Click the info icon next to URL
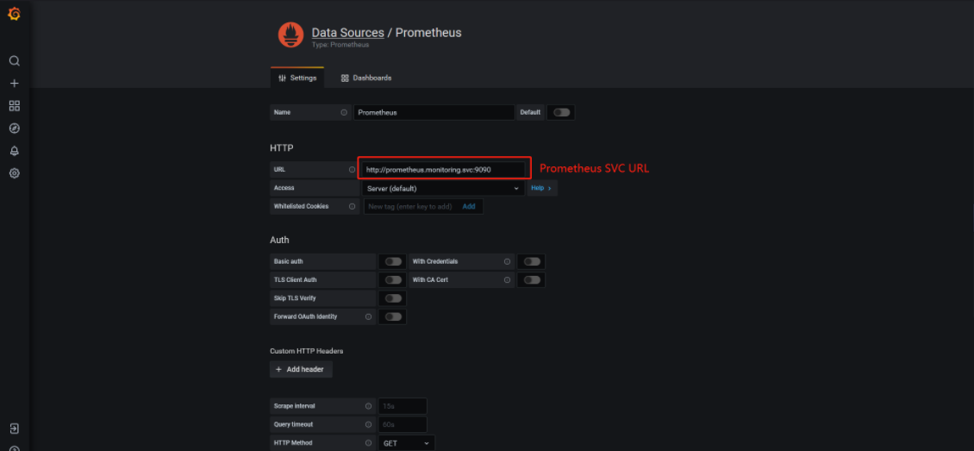Image resolution: width=974 pixels, height=451 pixels. (352, 170)
